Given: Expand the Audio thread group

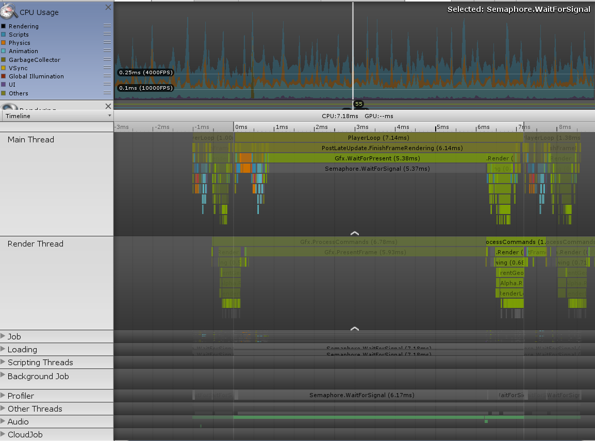Looking at the screenshot, I should coord(3,421).
